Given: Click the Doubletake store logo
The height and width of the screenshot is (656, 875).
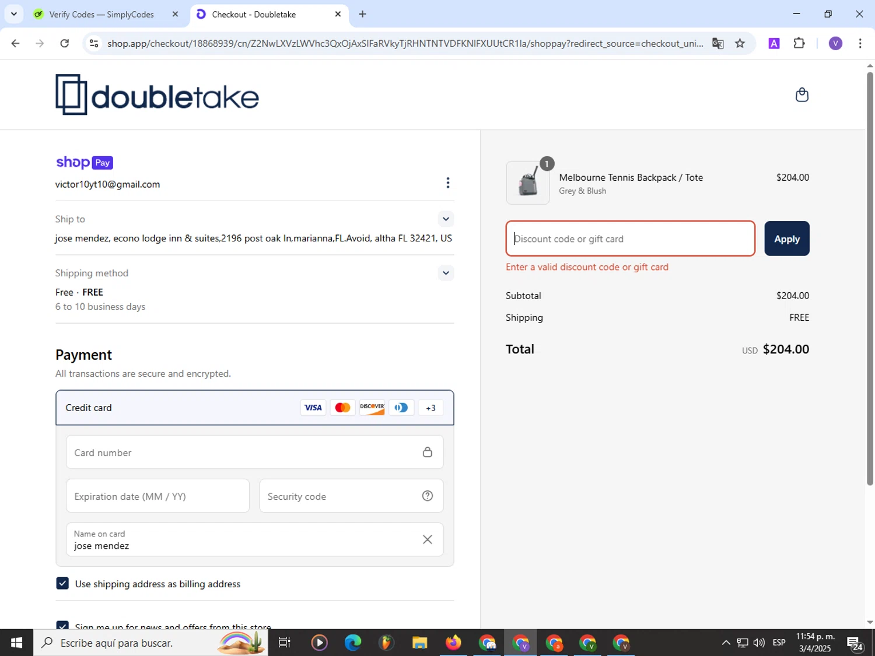Looking at the screenshot, I should click(x=157, y=94).
